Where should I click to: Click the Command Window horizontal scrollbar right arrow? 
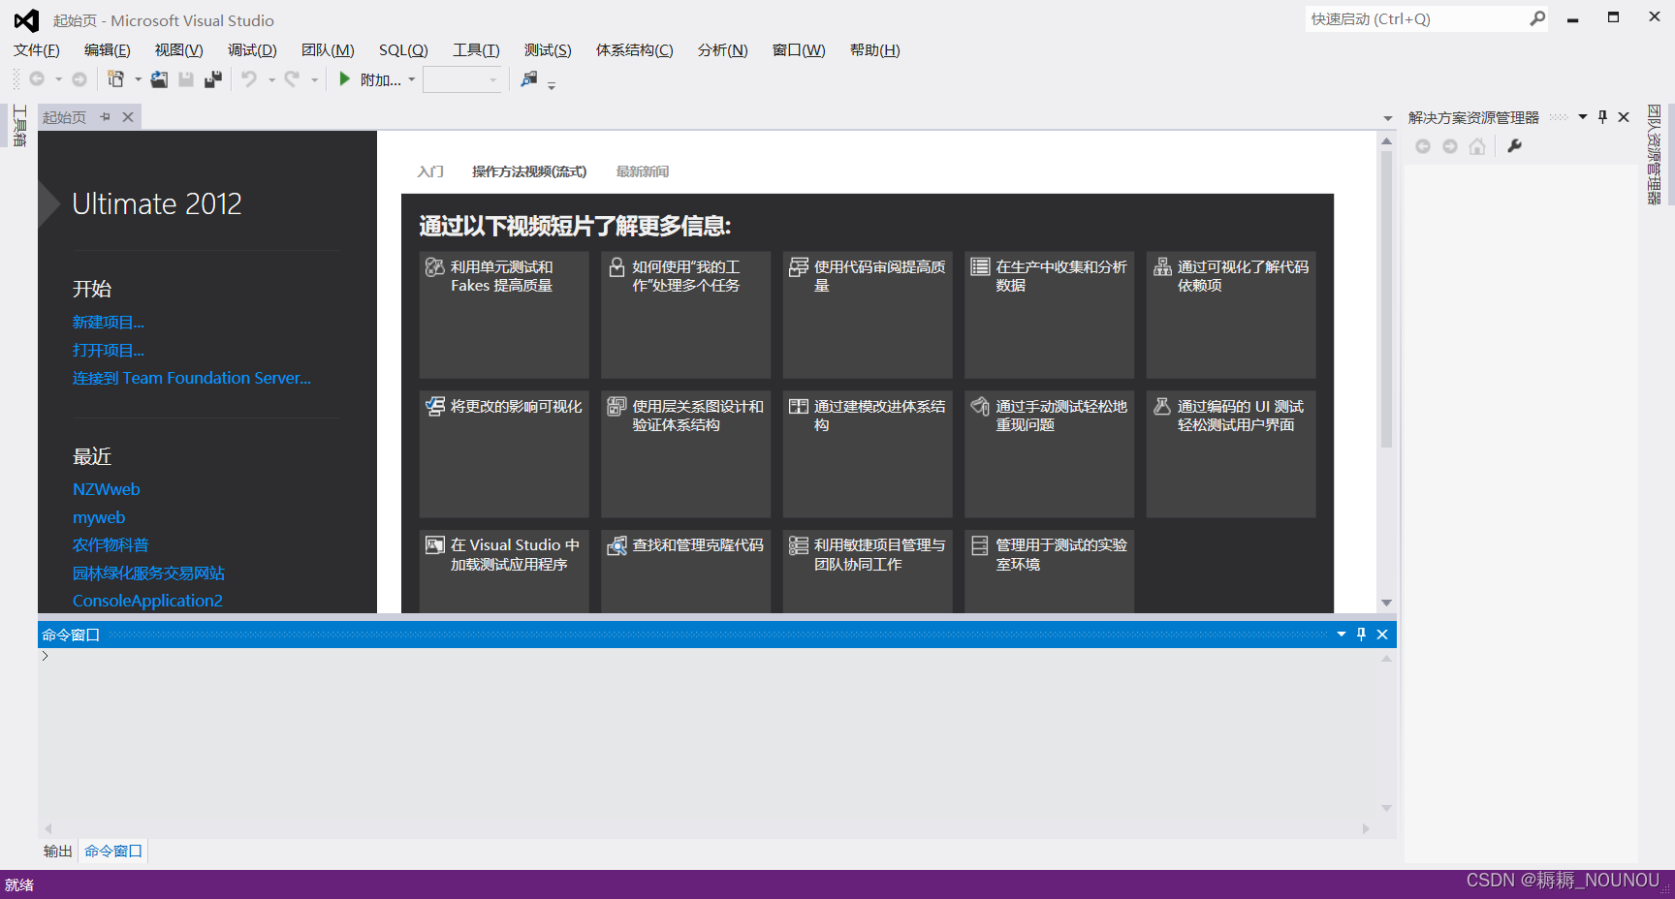[x=1366, y=829]
